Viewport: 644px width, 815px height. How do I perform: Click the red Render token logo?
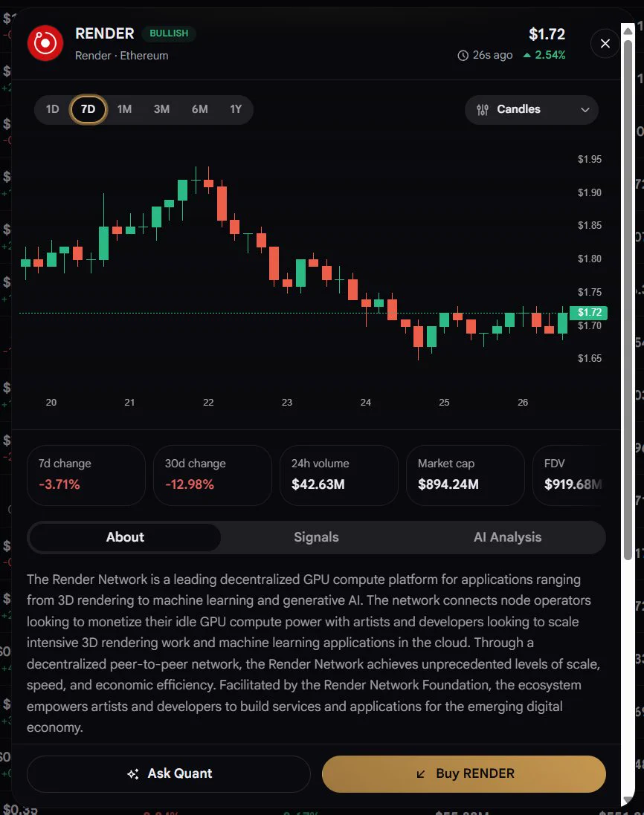(x=45, y=43)
